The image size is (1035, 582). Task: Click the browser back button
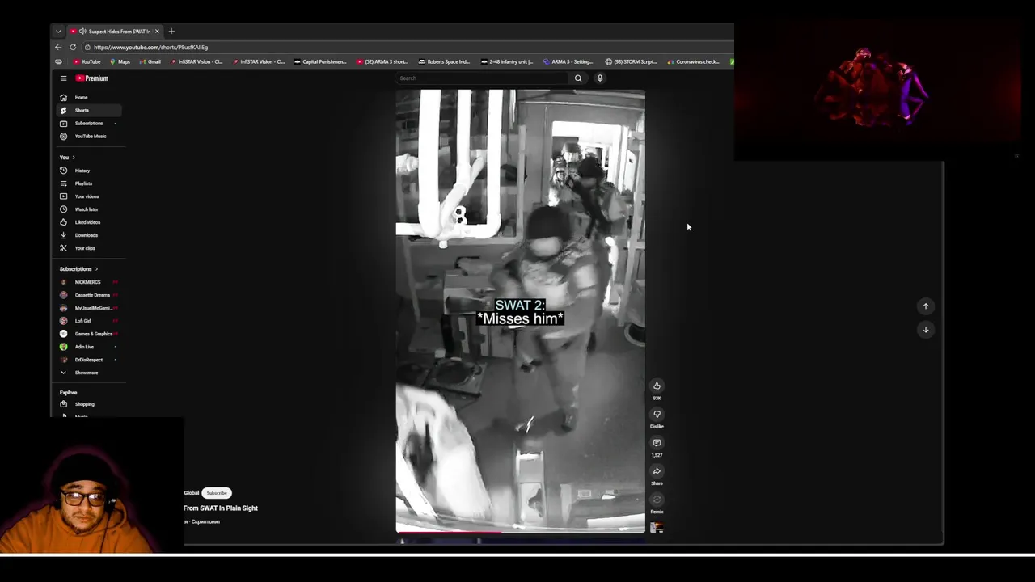pos(58,47)
